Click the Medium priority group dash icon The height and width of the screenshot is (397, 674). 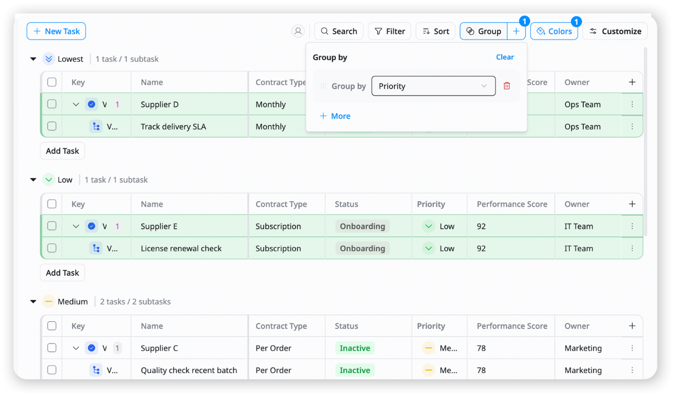click(49, 301)
